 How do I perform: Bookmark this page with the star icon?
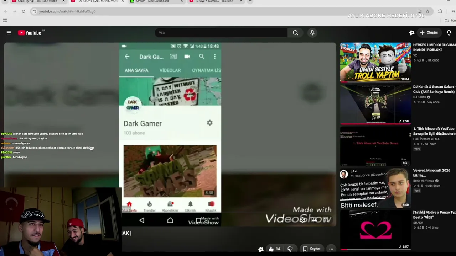pyautogui.click(x=427, y=11)
